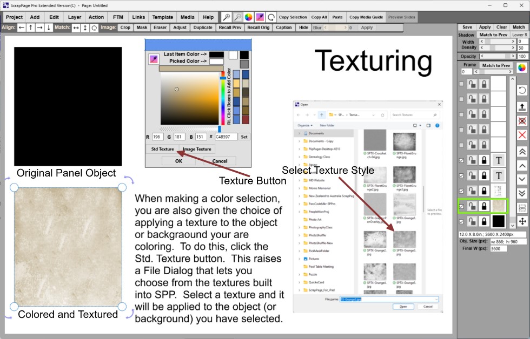Click the Copy Media Guide button

coord(366,17)
